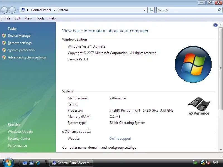Select the System breadcrumb segment
The height and width of the screenshot is (167, 223).
tap(62, 10)
